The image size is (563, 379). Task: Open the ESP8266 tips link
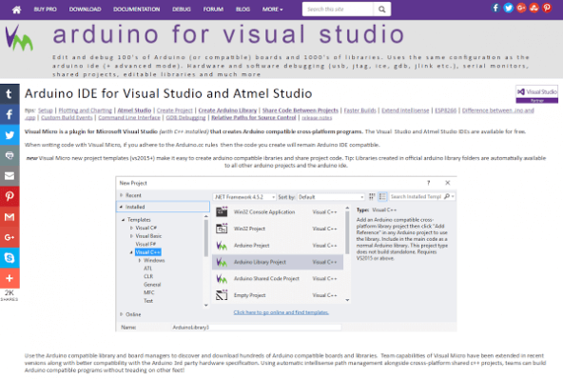point(446,110)
